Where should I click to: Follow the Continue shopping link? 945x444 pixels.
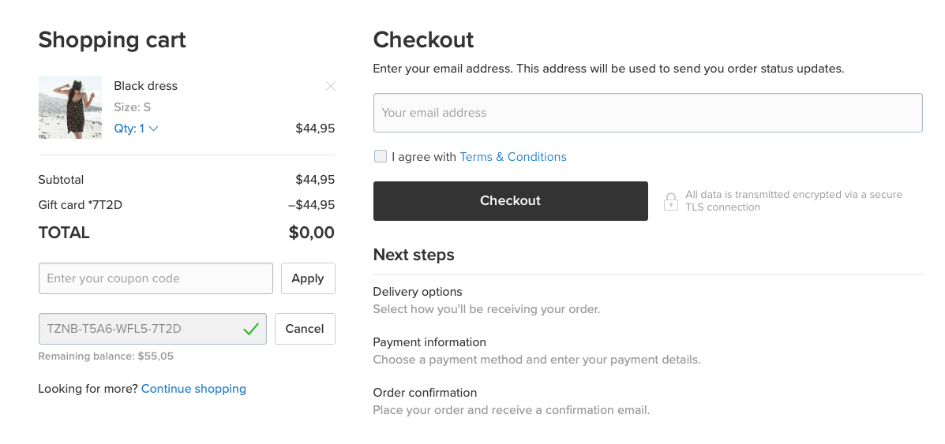[x=193, y=389]
